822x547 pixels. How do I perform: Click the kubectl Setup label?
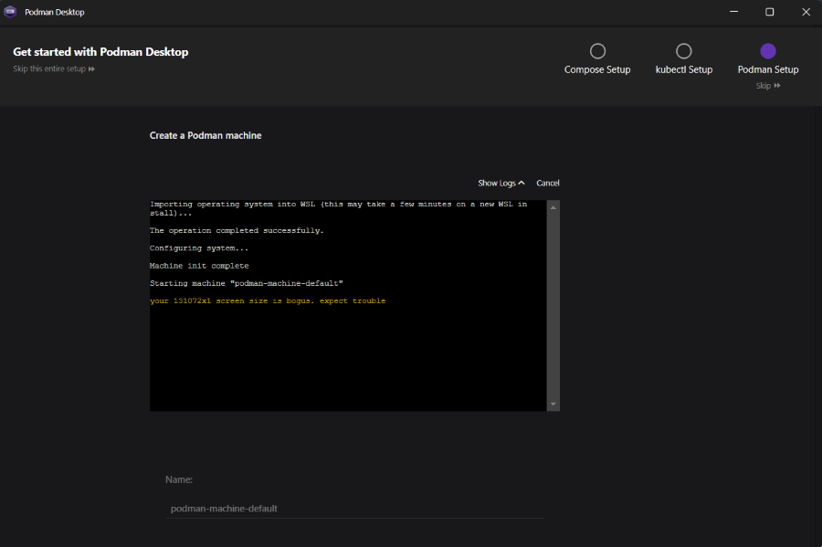[683, 69]
